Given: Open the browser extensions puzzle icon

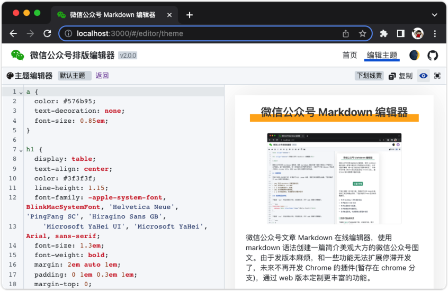Looking at the screenshot, I should pos(384,34).
